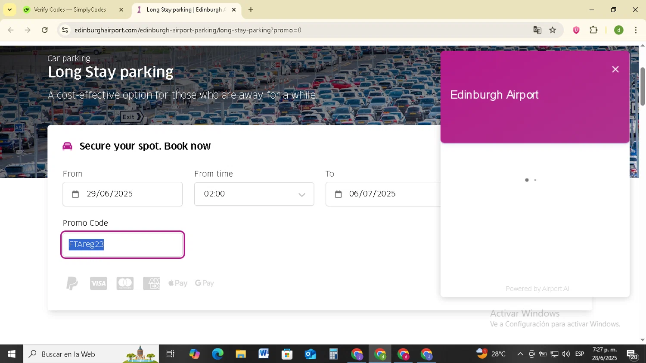Open the 28°C weather widget

[x=491, y=354]
